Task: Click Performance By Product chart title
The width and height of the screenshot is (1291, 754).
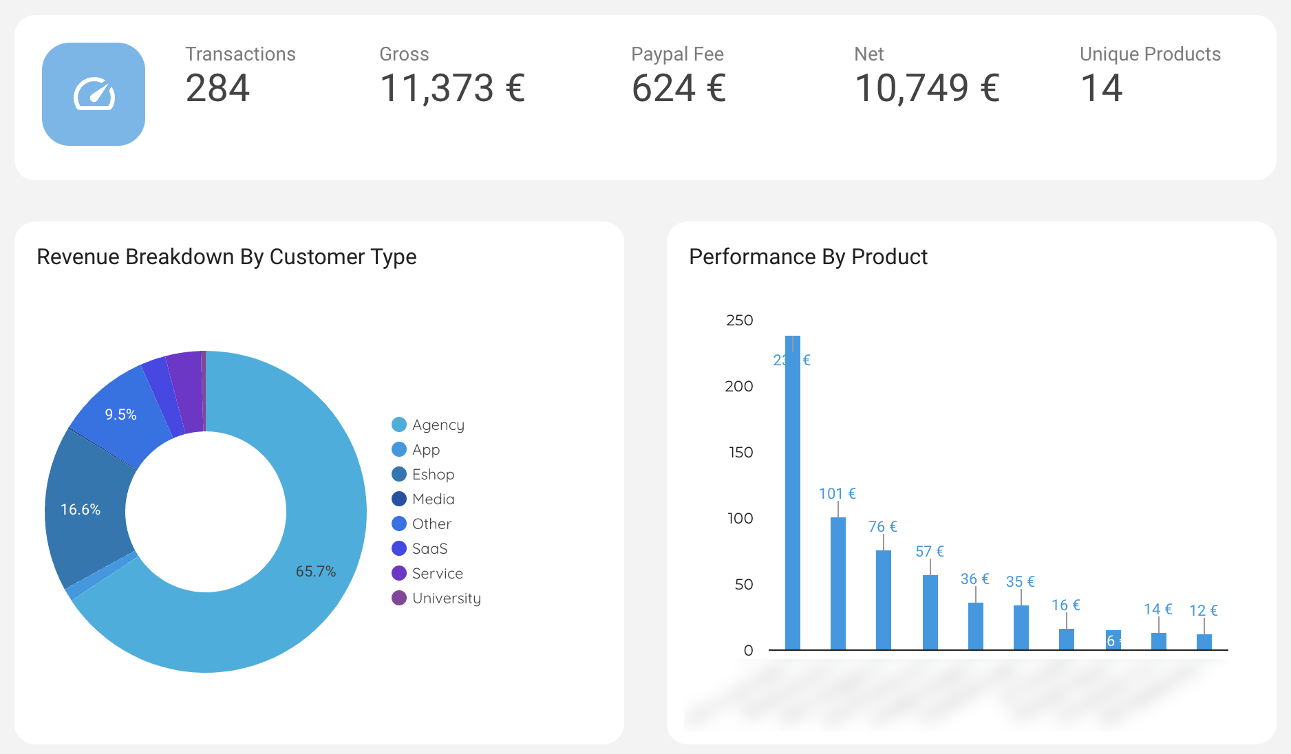Action: tap(808, 257)
